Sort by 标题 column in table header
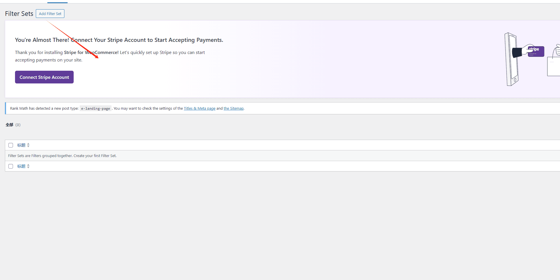560x280 pixels. pyautogui.click(x=21, y=145)
